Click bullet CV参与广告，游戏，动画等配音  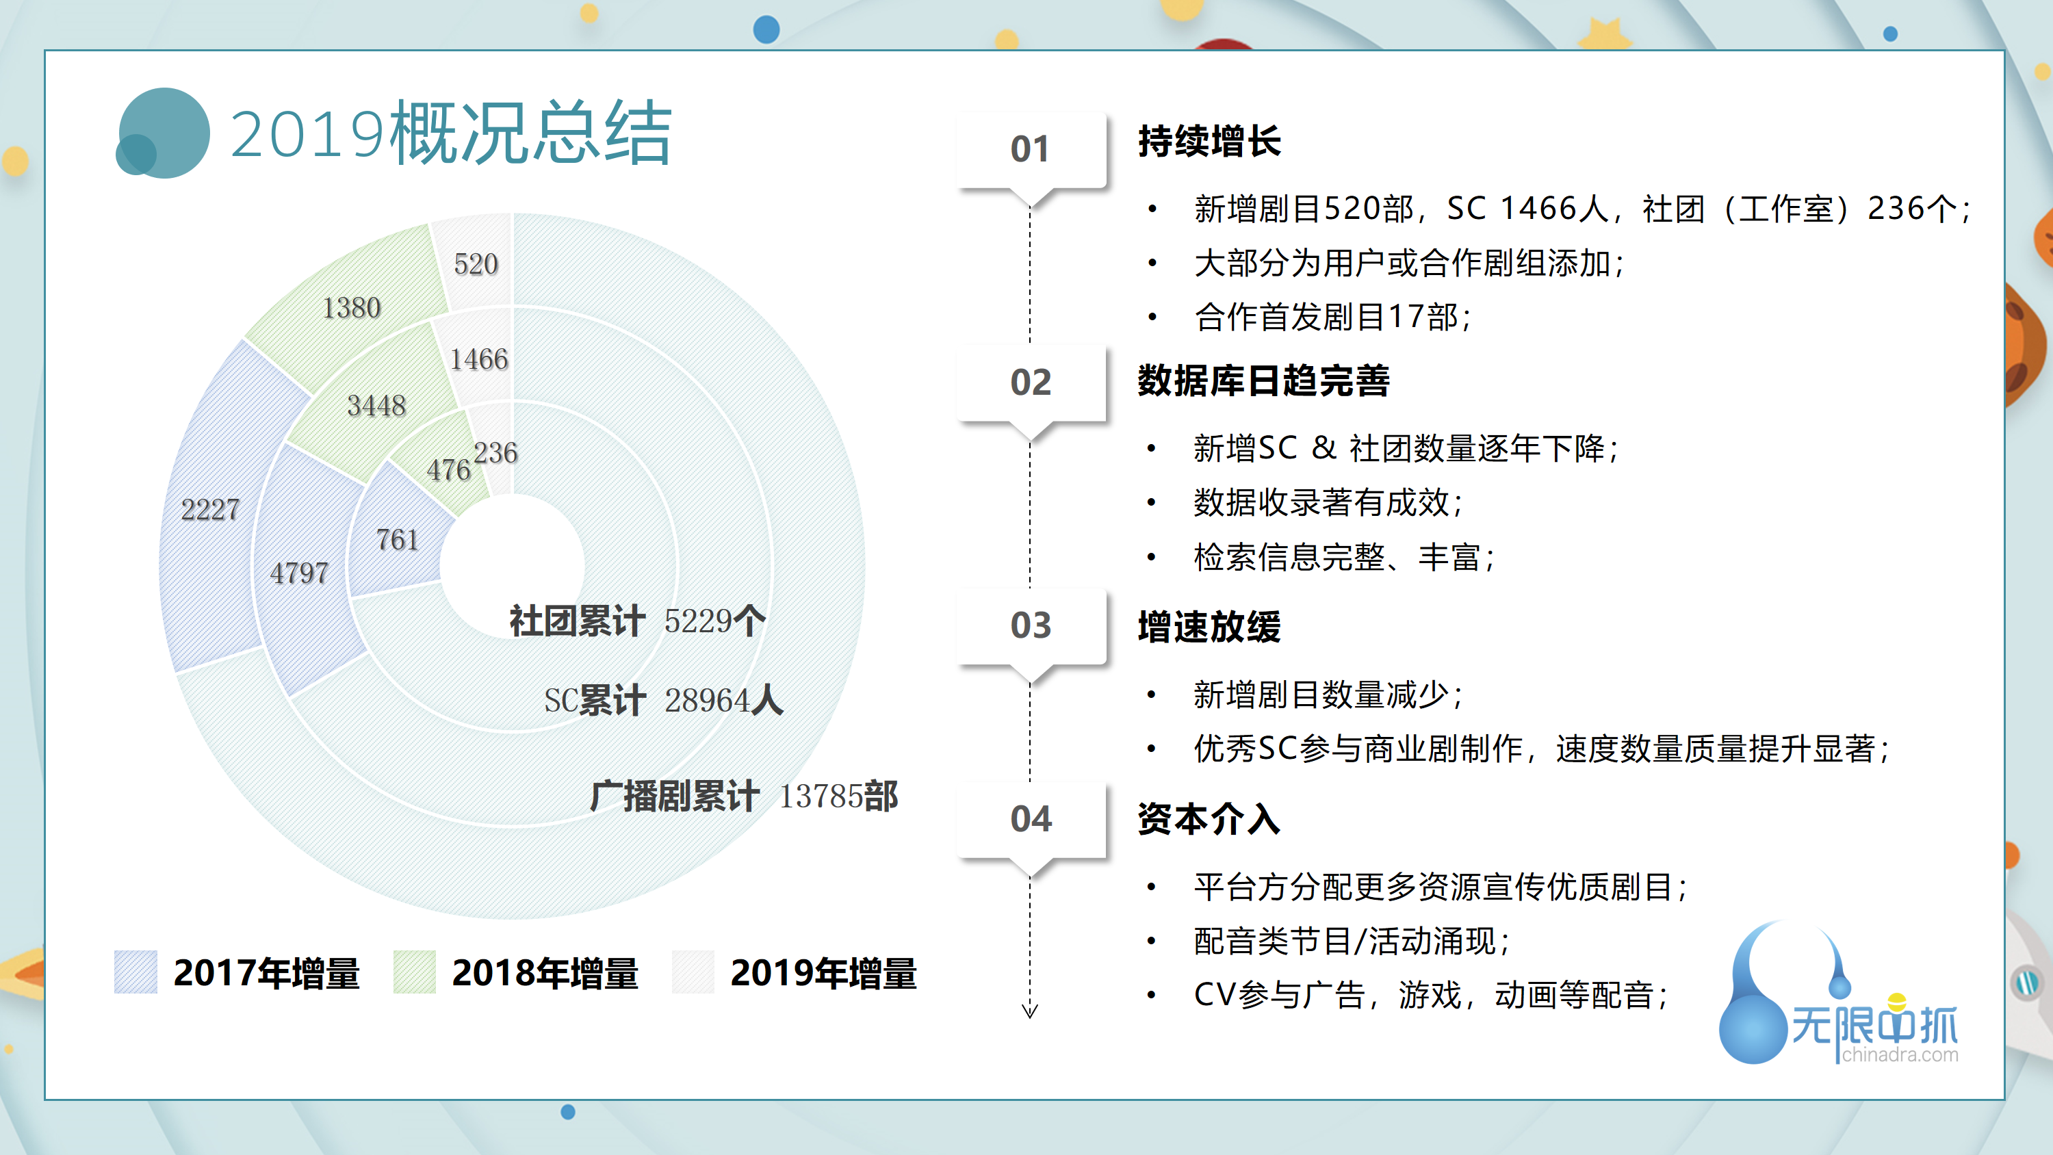pos(1432,995)
